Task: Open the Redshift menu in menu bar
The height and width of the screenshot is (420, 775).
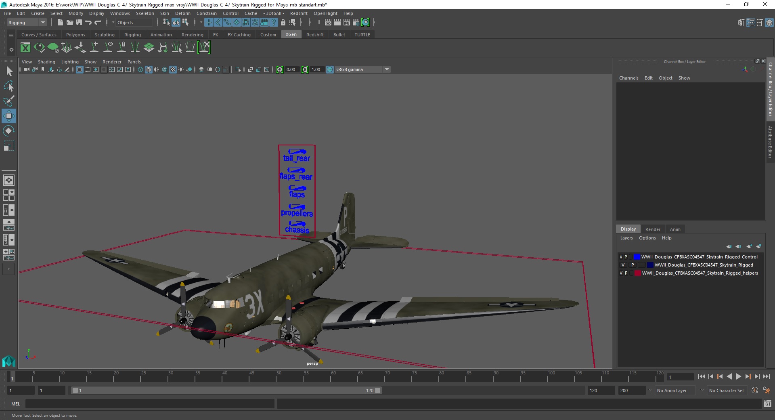Action: (x=299, y=13)
